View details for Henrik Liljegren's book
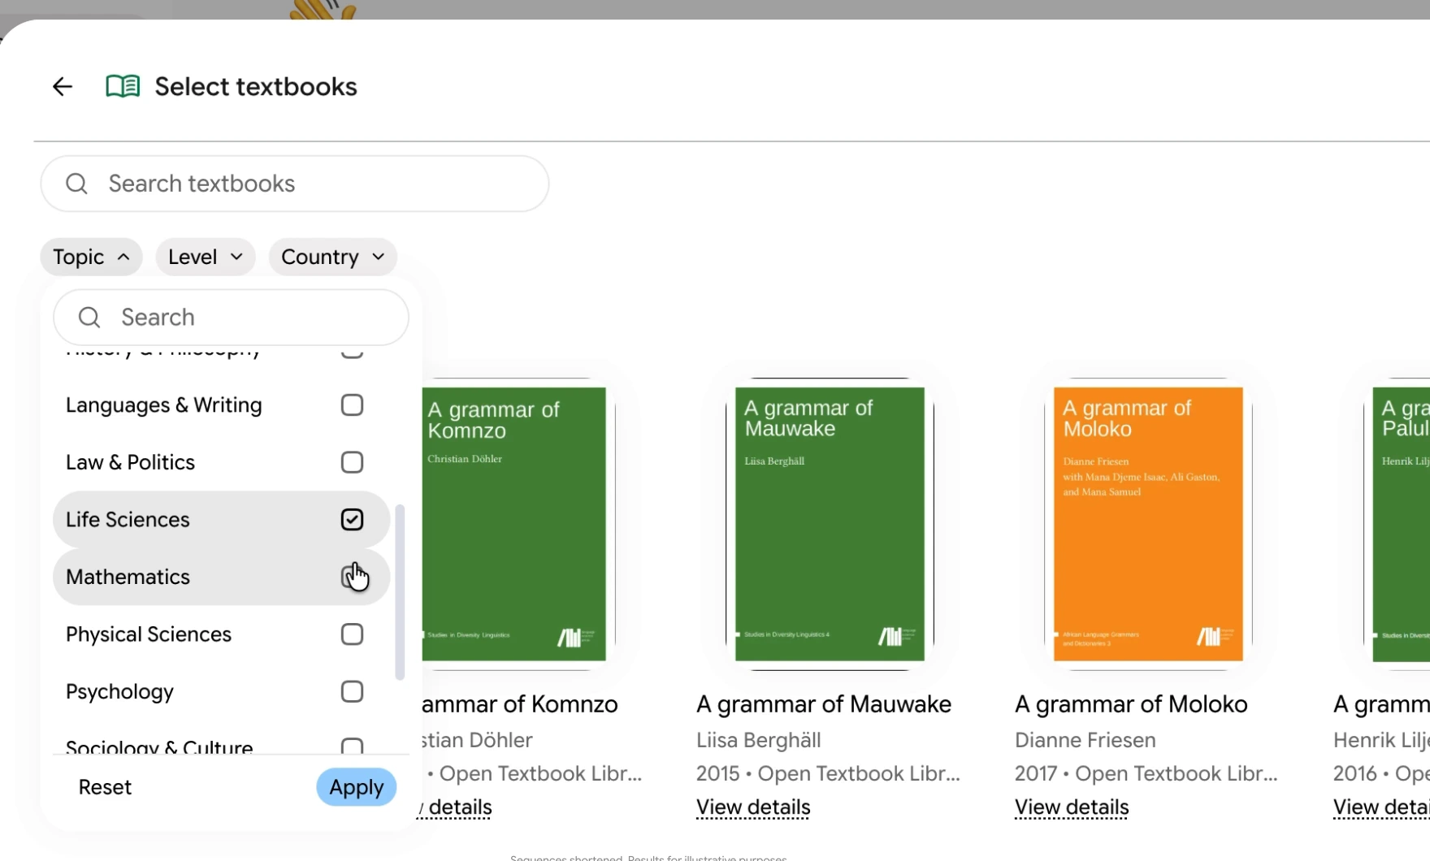Screen dimensions: 1430x861 1381,807
